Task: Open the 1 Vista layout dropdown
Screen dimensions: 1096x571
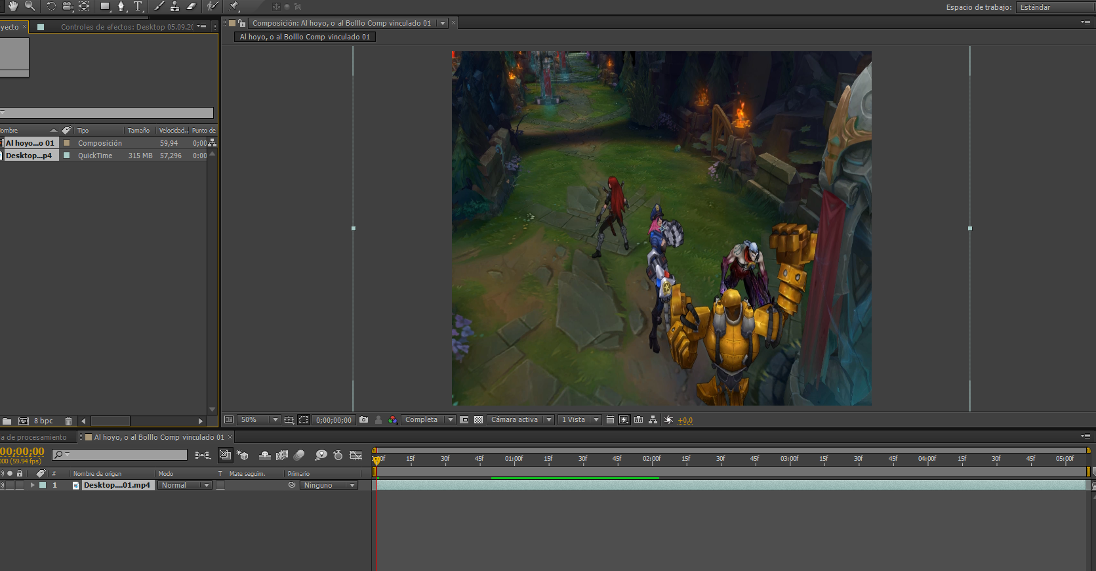Action: tap(579, 420)
